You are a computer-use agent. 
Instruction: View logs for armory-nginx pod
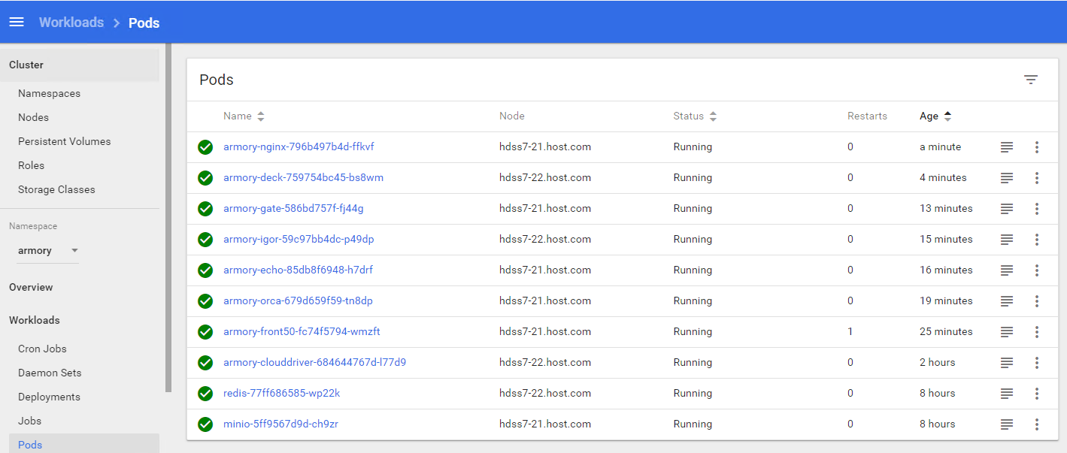(x=1007, y=147)
